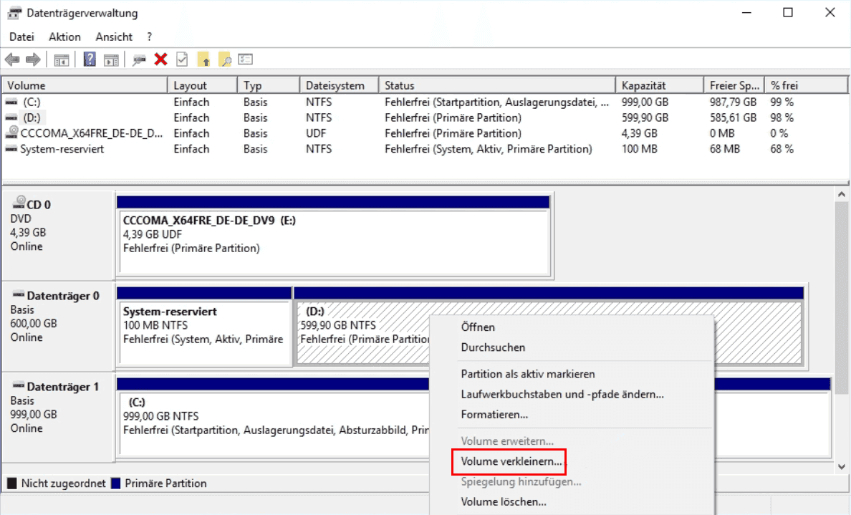Click the yellow folder with magnifier icon

(225, 59)
